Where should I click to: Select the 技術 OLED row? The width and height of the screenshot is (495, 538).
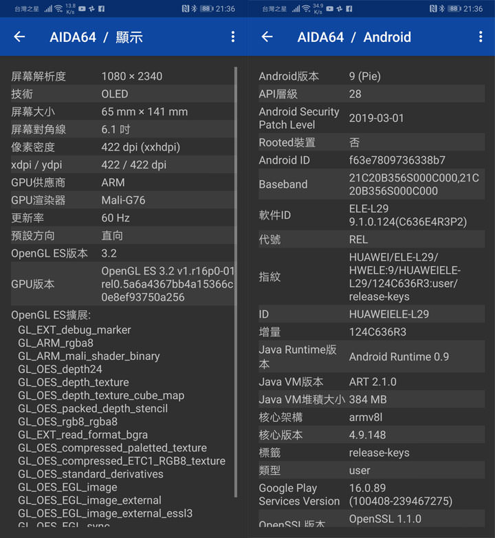pyautogui.click(x=122, y=94)
